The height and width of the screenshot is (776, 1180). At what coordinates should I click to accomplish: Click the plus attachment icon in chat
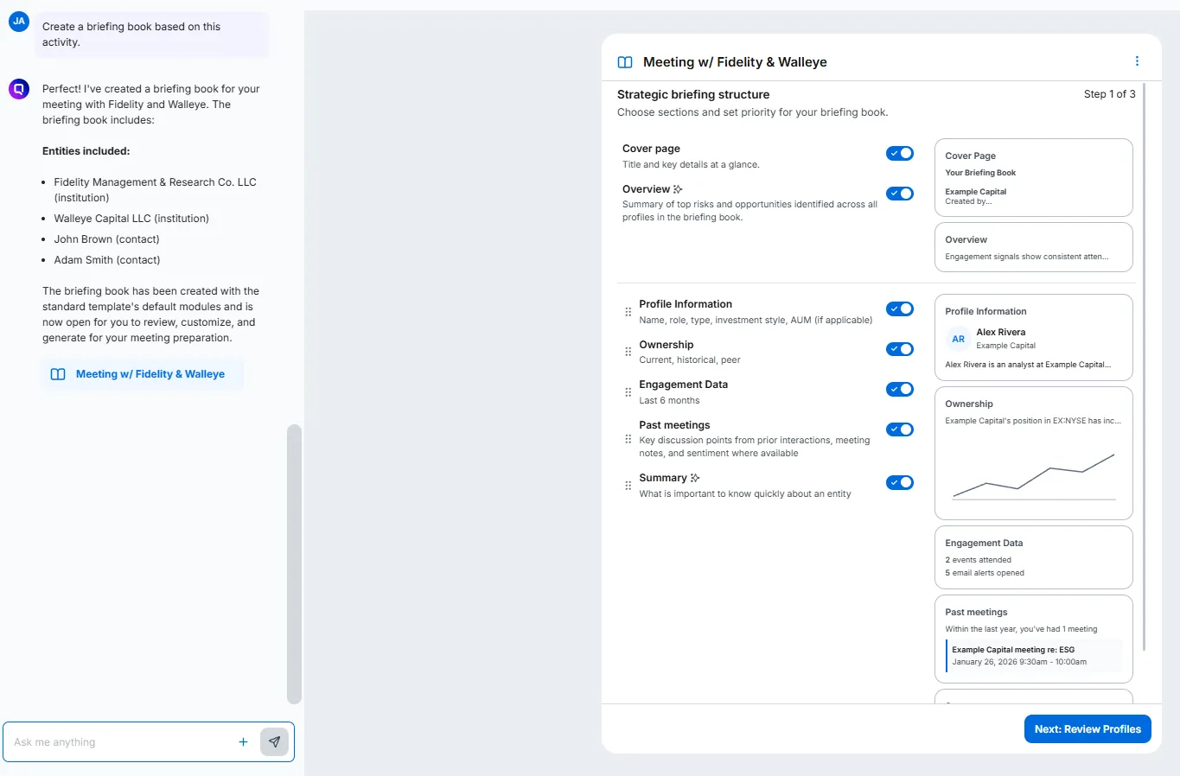[243, 741]
